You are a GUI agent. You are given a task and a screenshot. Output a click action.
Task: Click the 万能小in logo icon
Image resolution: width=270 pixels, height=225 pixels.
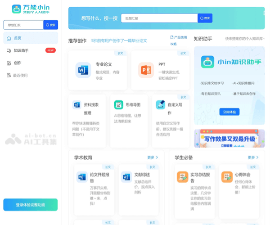pos(16,9)
